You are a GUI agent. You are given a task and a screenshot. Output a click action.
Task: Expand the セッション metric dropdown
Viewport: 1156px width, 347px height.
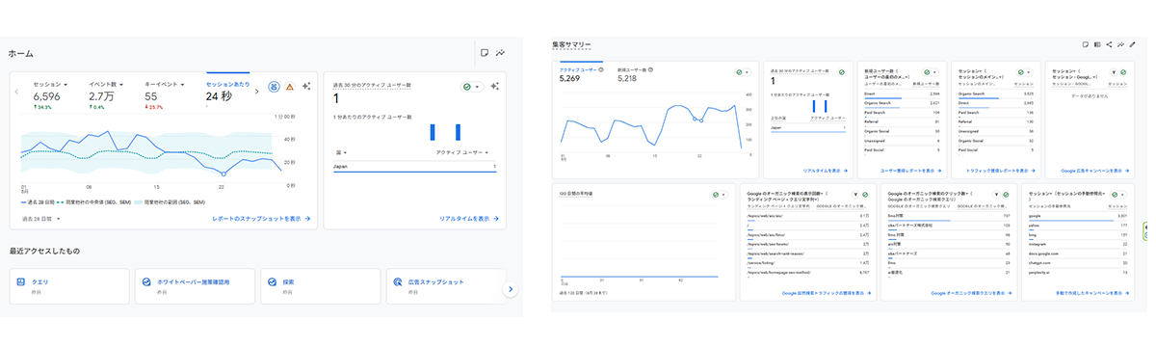[x=51, y=85]
